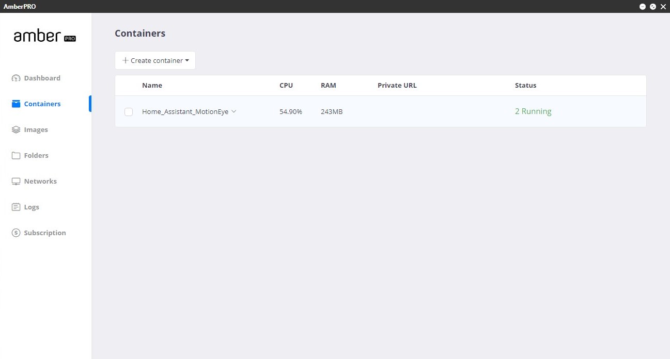This screenshot has width=670, height=359.
Task: Click the Status column header
Action: [526, 86]
